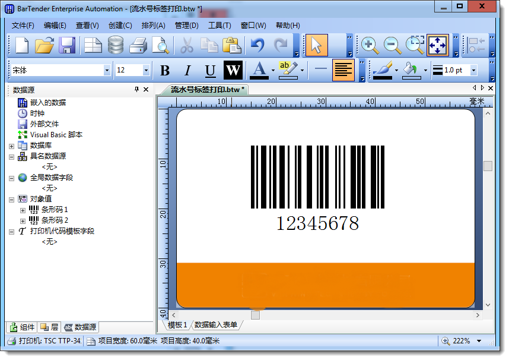Open an existing file folder icon
The image size is (509, 360).
pos(44,45)
